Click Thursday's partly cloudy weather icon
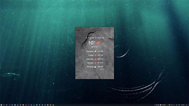 coord(95,51)
